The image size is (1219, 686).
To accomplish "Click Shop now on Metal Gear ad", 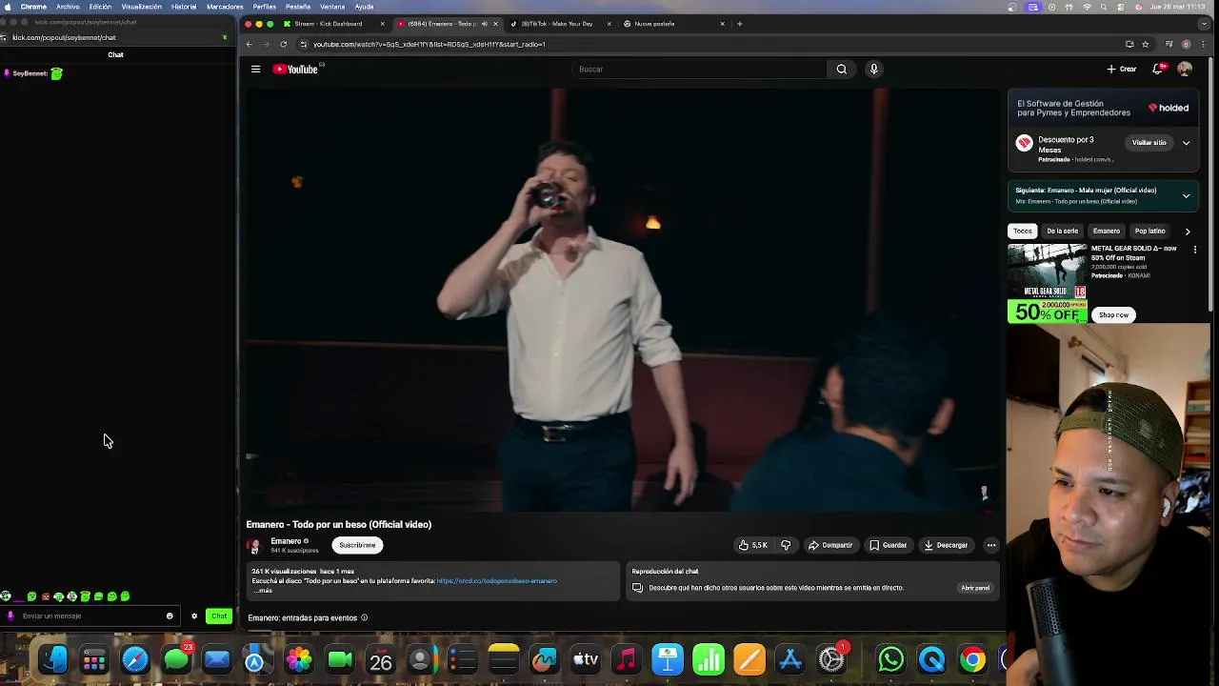I will click(x=1113, y=314).
